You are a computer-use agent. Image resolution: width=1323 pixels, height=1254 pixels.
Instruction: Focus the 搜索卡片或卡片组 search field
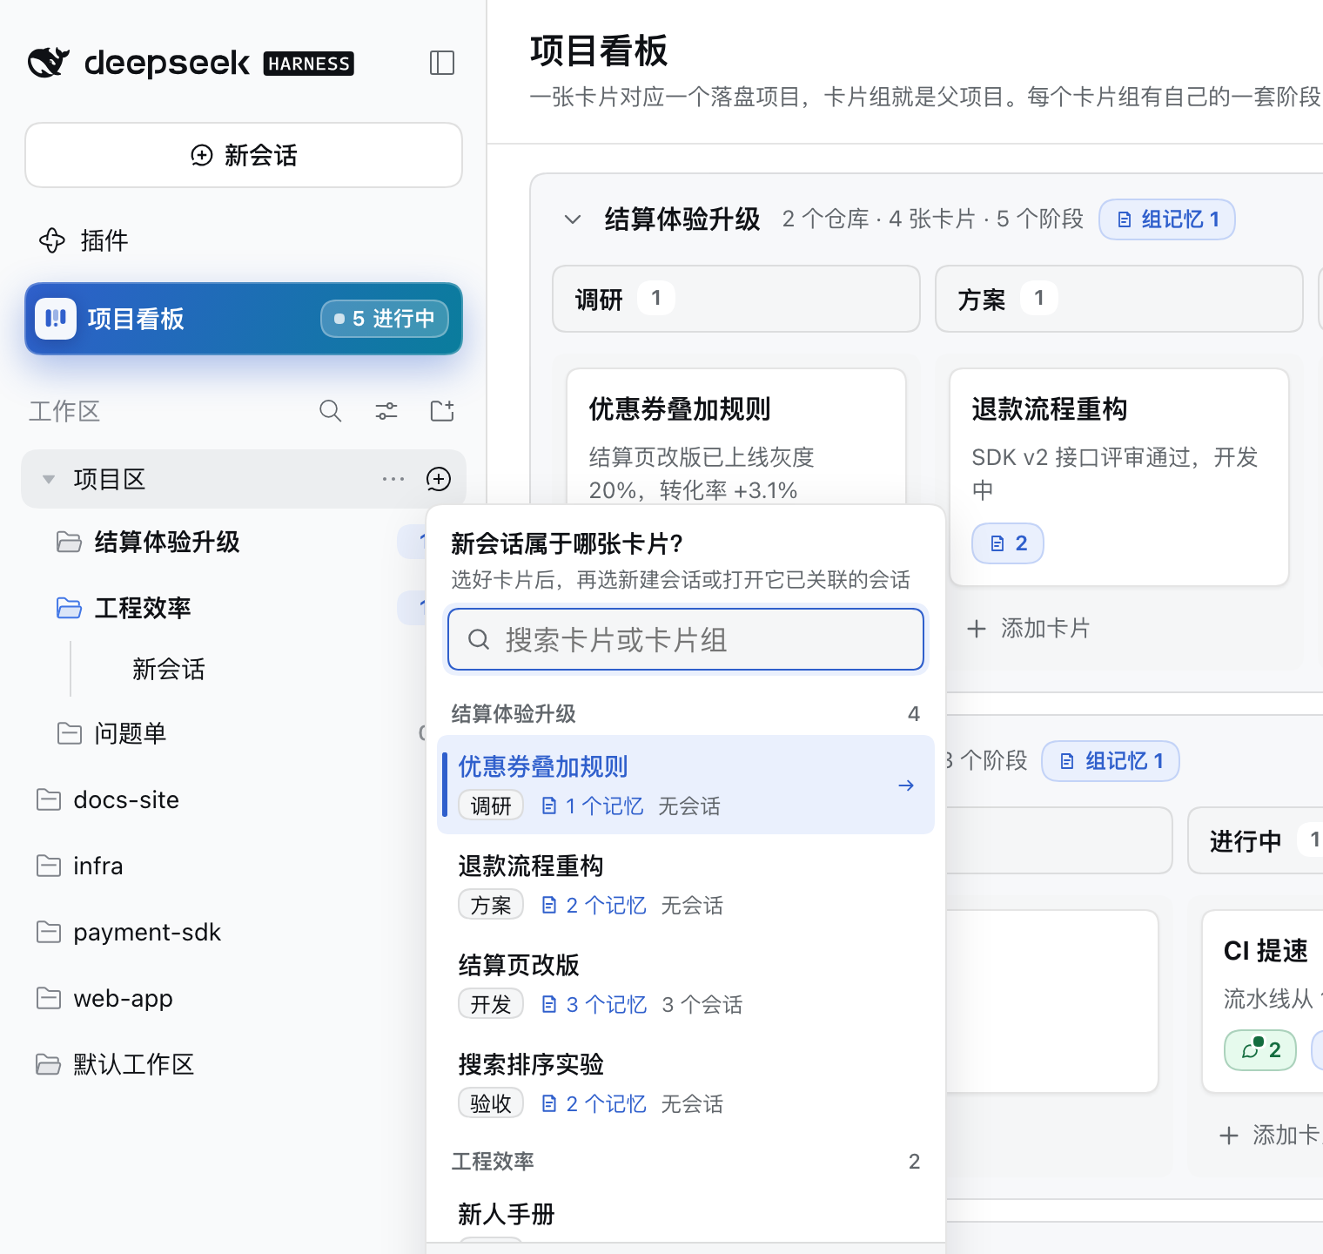[x=686, y=639]
